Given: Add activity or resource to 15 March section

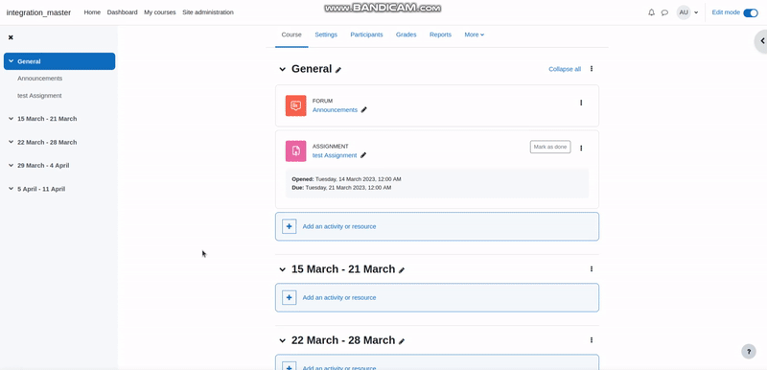Looking at the screenshot, I should point(437,297).
